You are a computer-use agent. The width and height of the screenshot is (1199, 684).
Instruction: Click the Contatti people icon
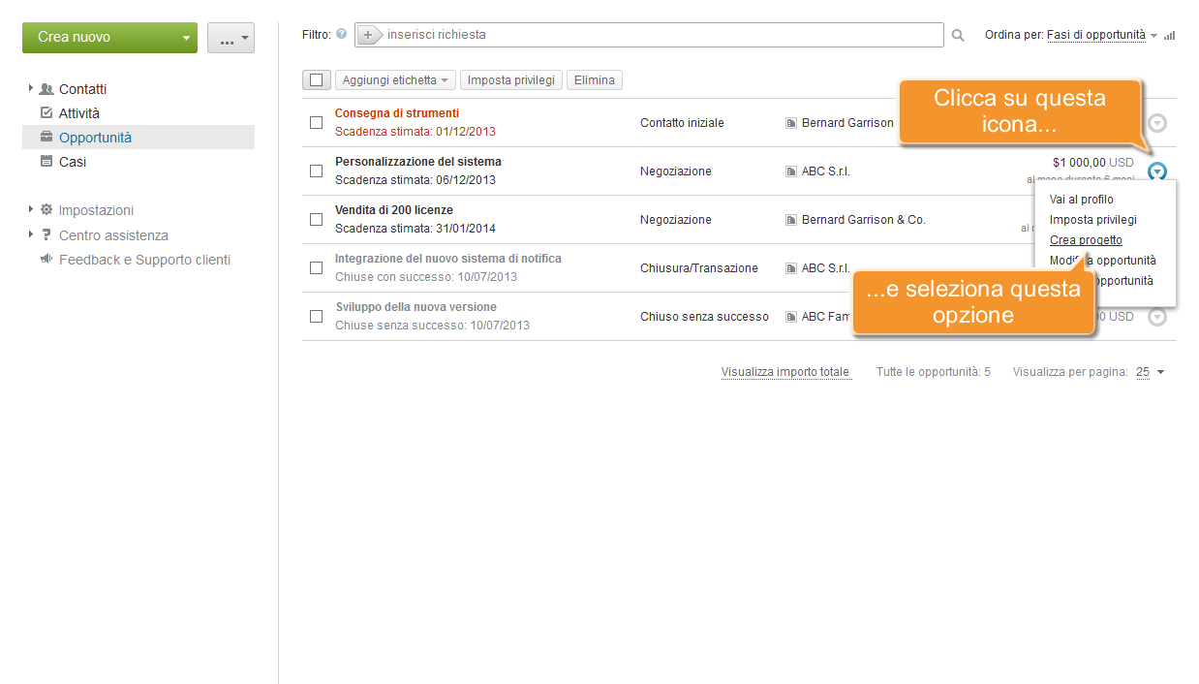[x=46, y=89]
